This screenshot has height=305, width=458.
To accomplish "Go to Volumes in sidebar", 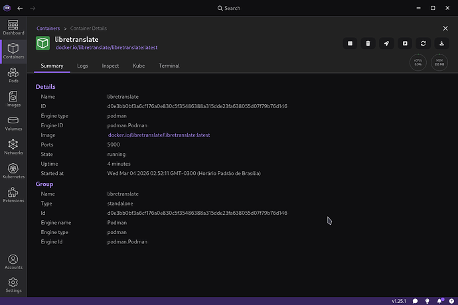I will [13, 123].
